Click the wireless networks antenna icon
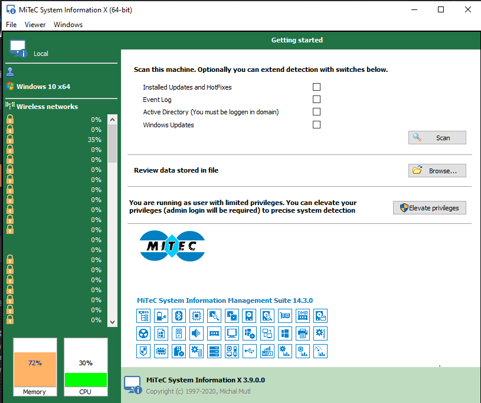 10,105
